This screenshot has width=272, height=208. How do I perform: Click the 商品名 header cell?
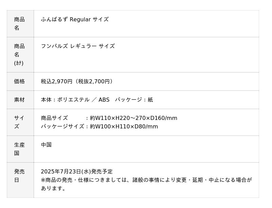[20, 24]
